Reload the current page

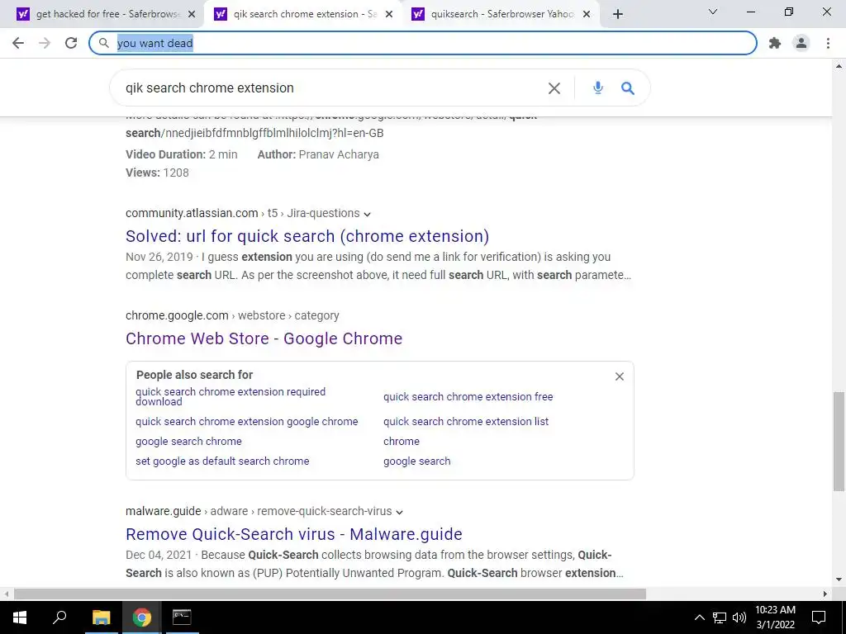[x=71, y=43]
